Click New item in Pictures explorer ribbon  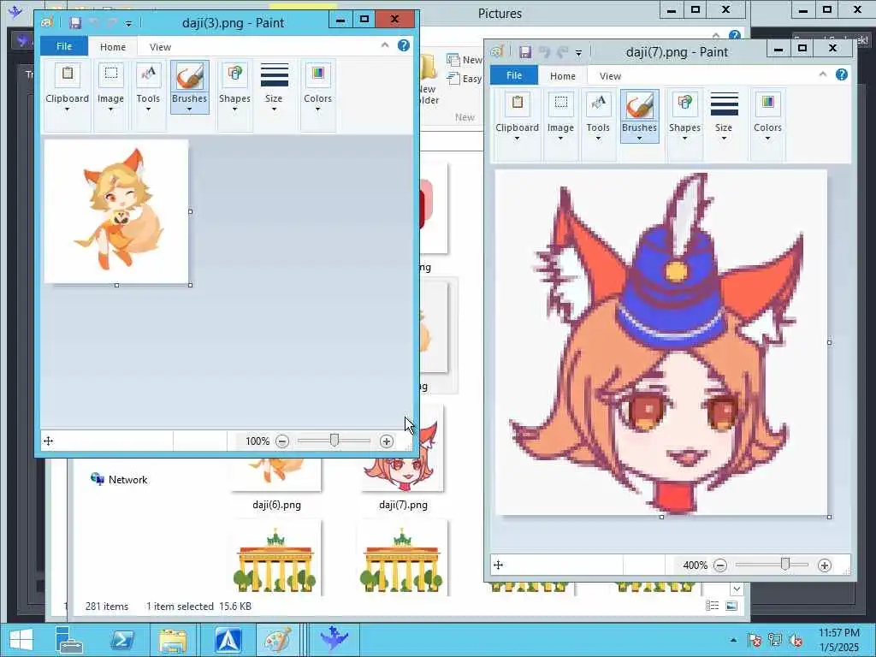465,60
